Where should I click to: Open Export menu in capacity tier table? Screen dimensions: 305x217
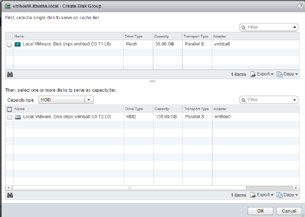point(262,195)
